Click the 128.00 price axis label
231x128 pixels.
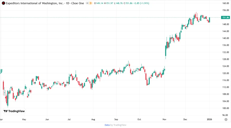[x=226, y=59]
